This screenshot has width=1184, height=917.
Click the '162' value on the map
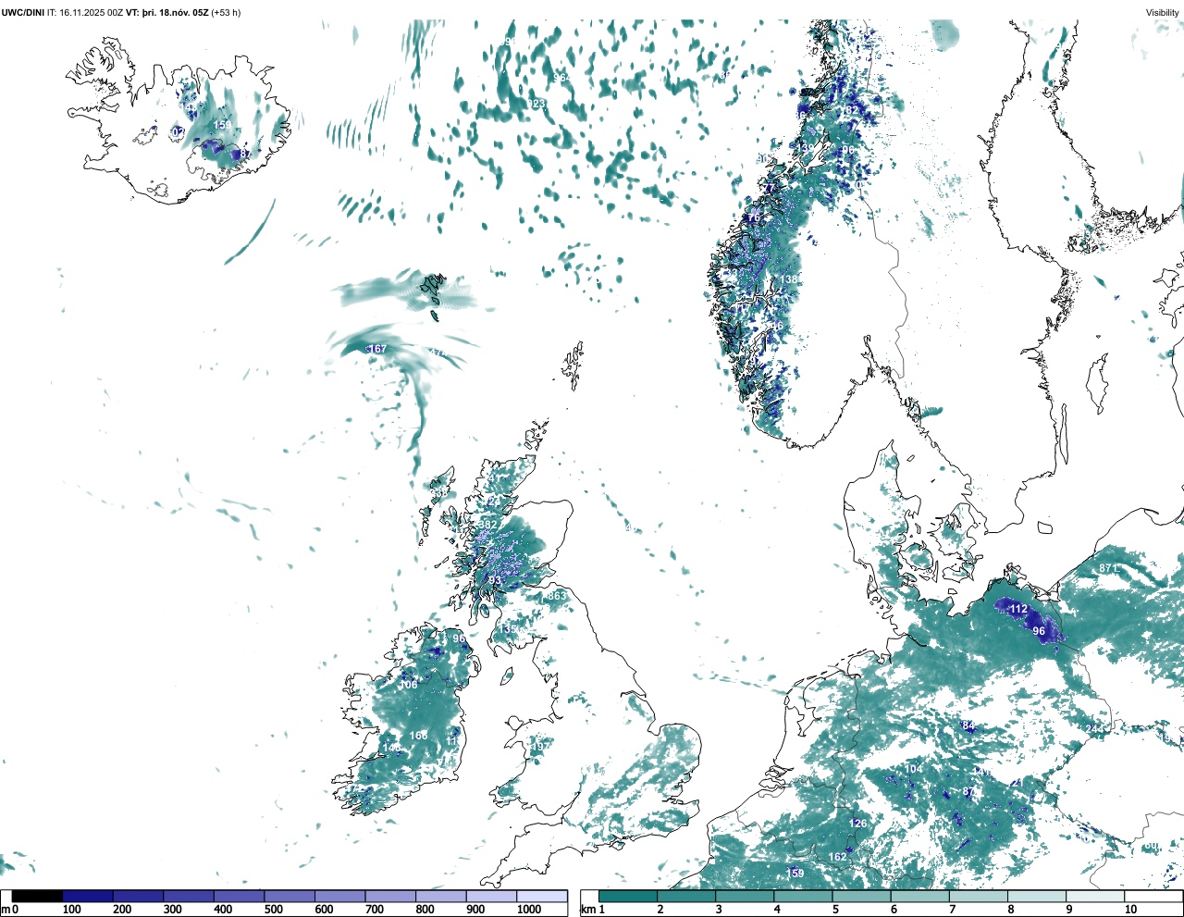[837, 857]
